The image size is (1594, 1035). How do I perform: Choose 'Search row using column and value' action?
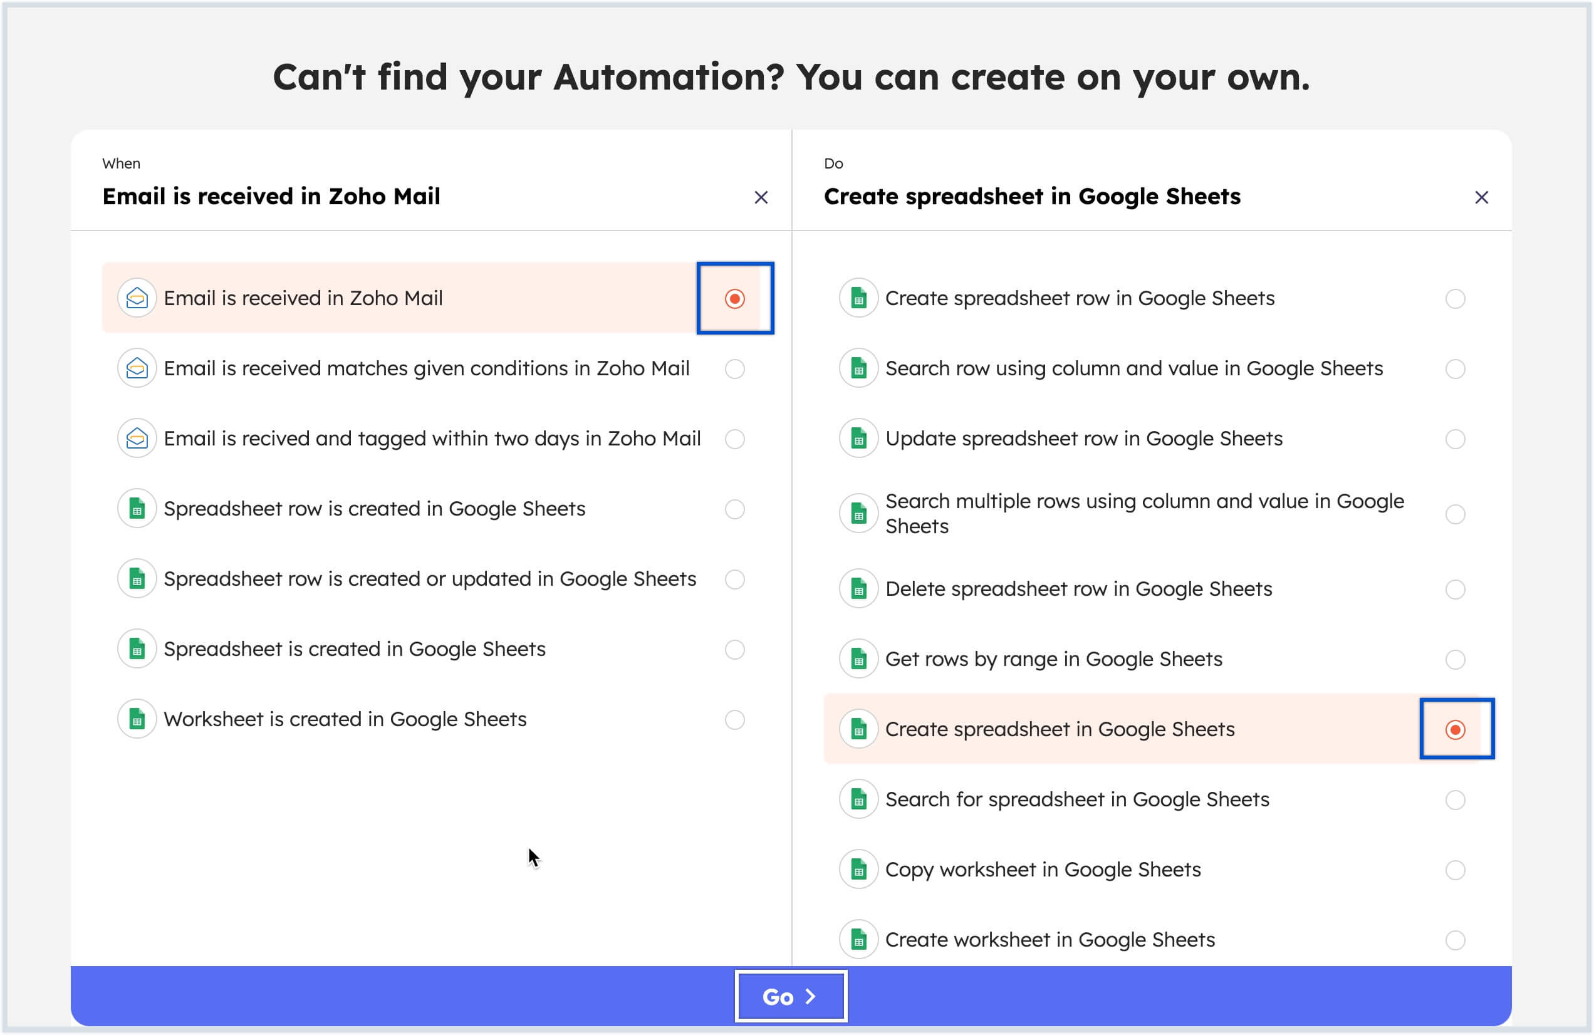tap(1133, 368)
